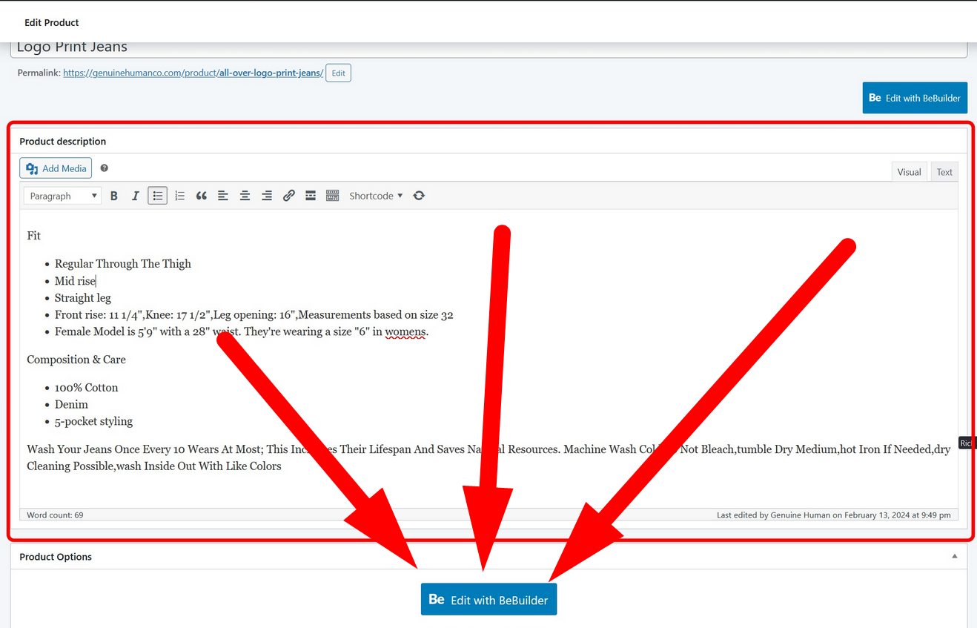This screenshot has width=977, height=628.
Task: Click the 'Fit' heading text
Action: coord(34,236)
